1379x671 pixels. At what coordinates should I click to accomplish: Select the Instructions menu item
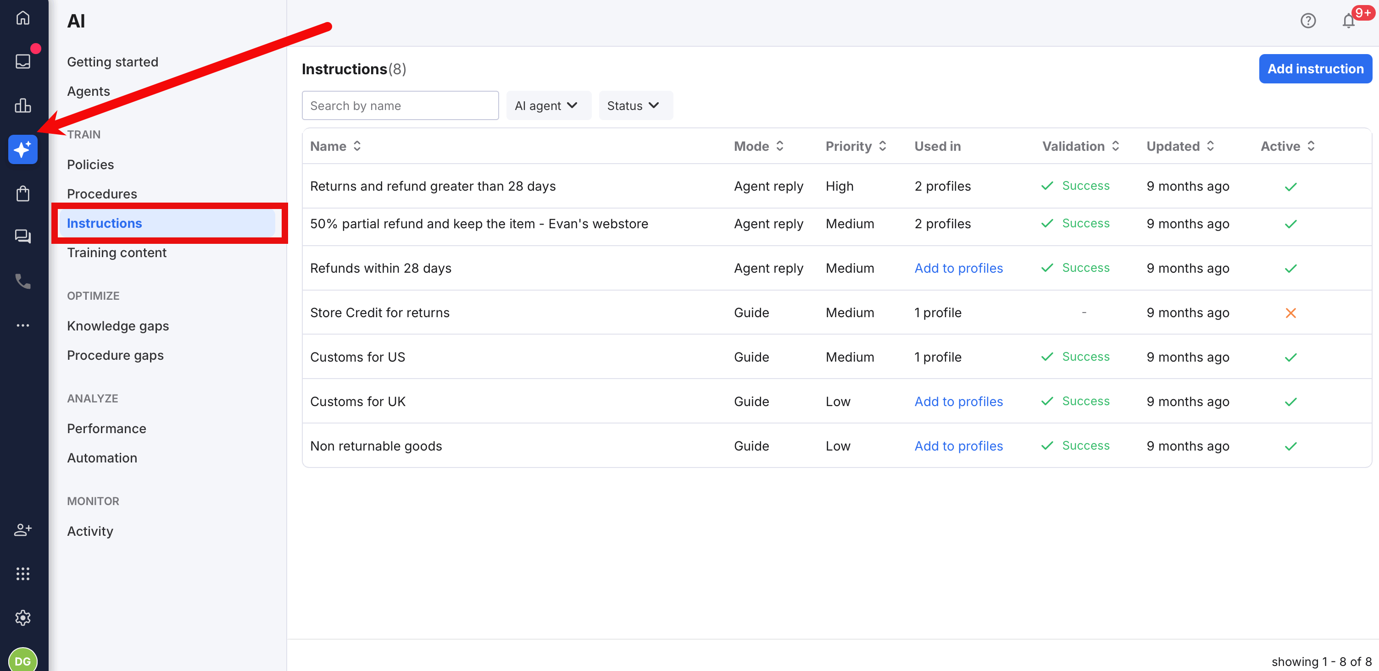167,224
